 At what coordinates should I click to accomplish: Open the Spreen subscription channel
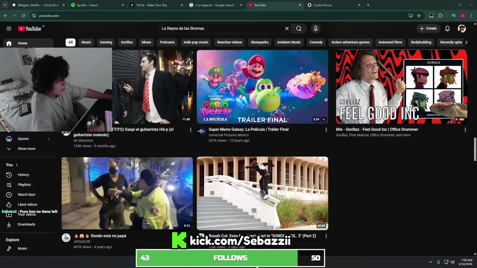tap(28, 139)
